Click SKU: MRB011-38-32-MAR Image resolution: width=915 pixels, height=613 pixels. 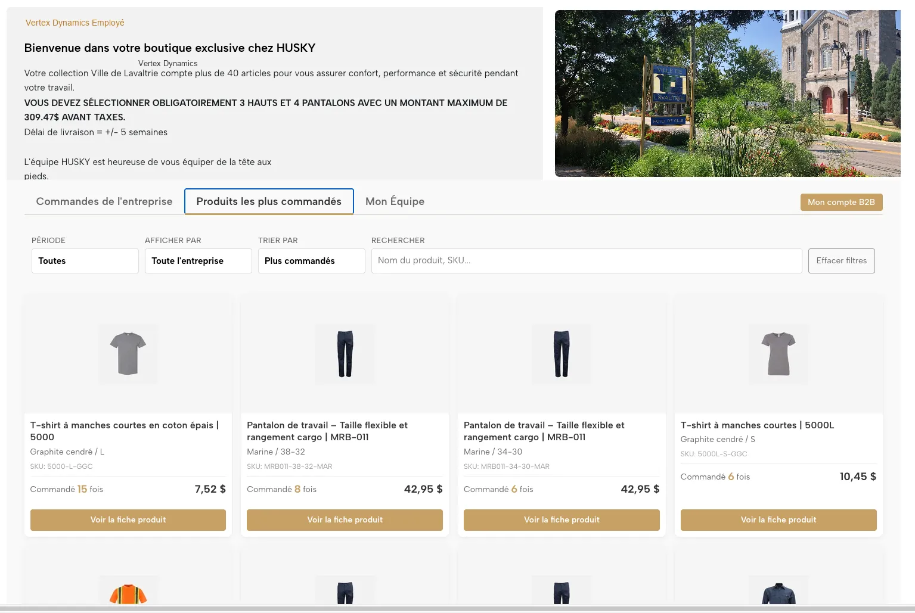(x=290, y=466)
